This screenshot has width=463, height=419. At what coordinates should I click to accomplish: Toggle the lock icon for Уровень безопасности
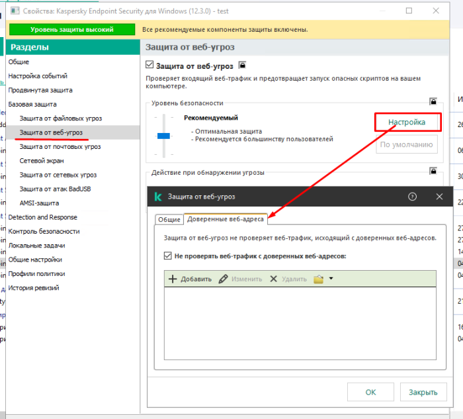point(433,102)
